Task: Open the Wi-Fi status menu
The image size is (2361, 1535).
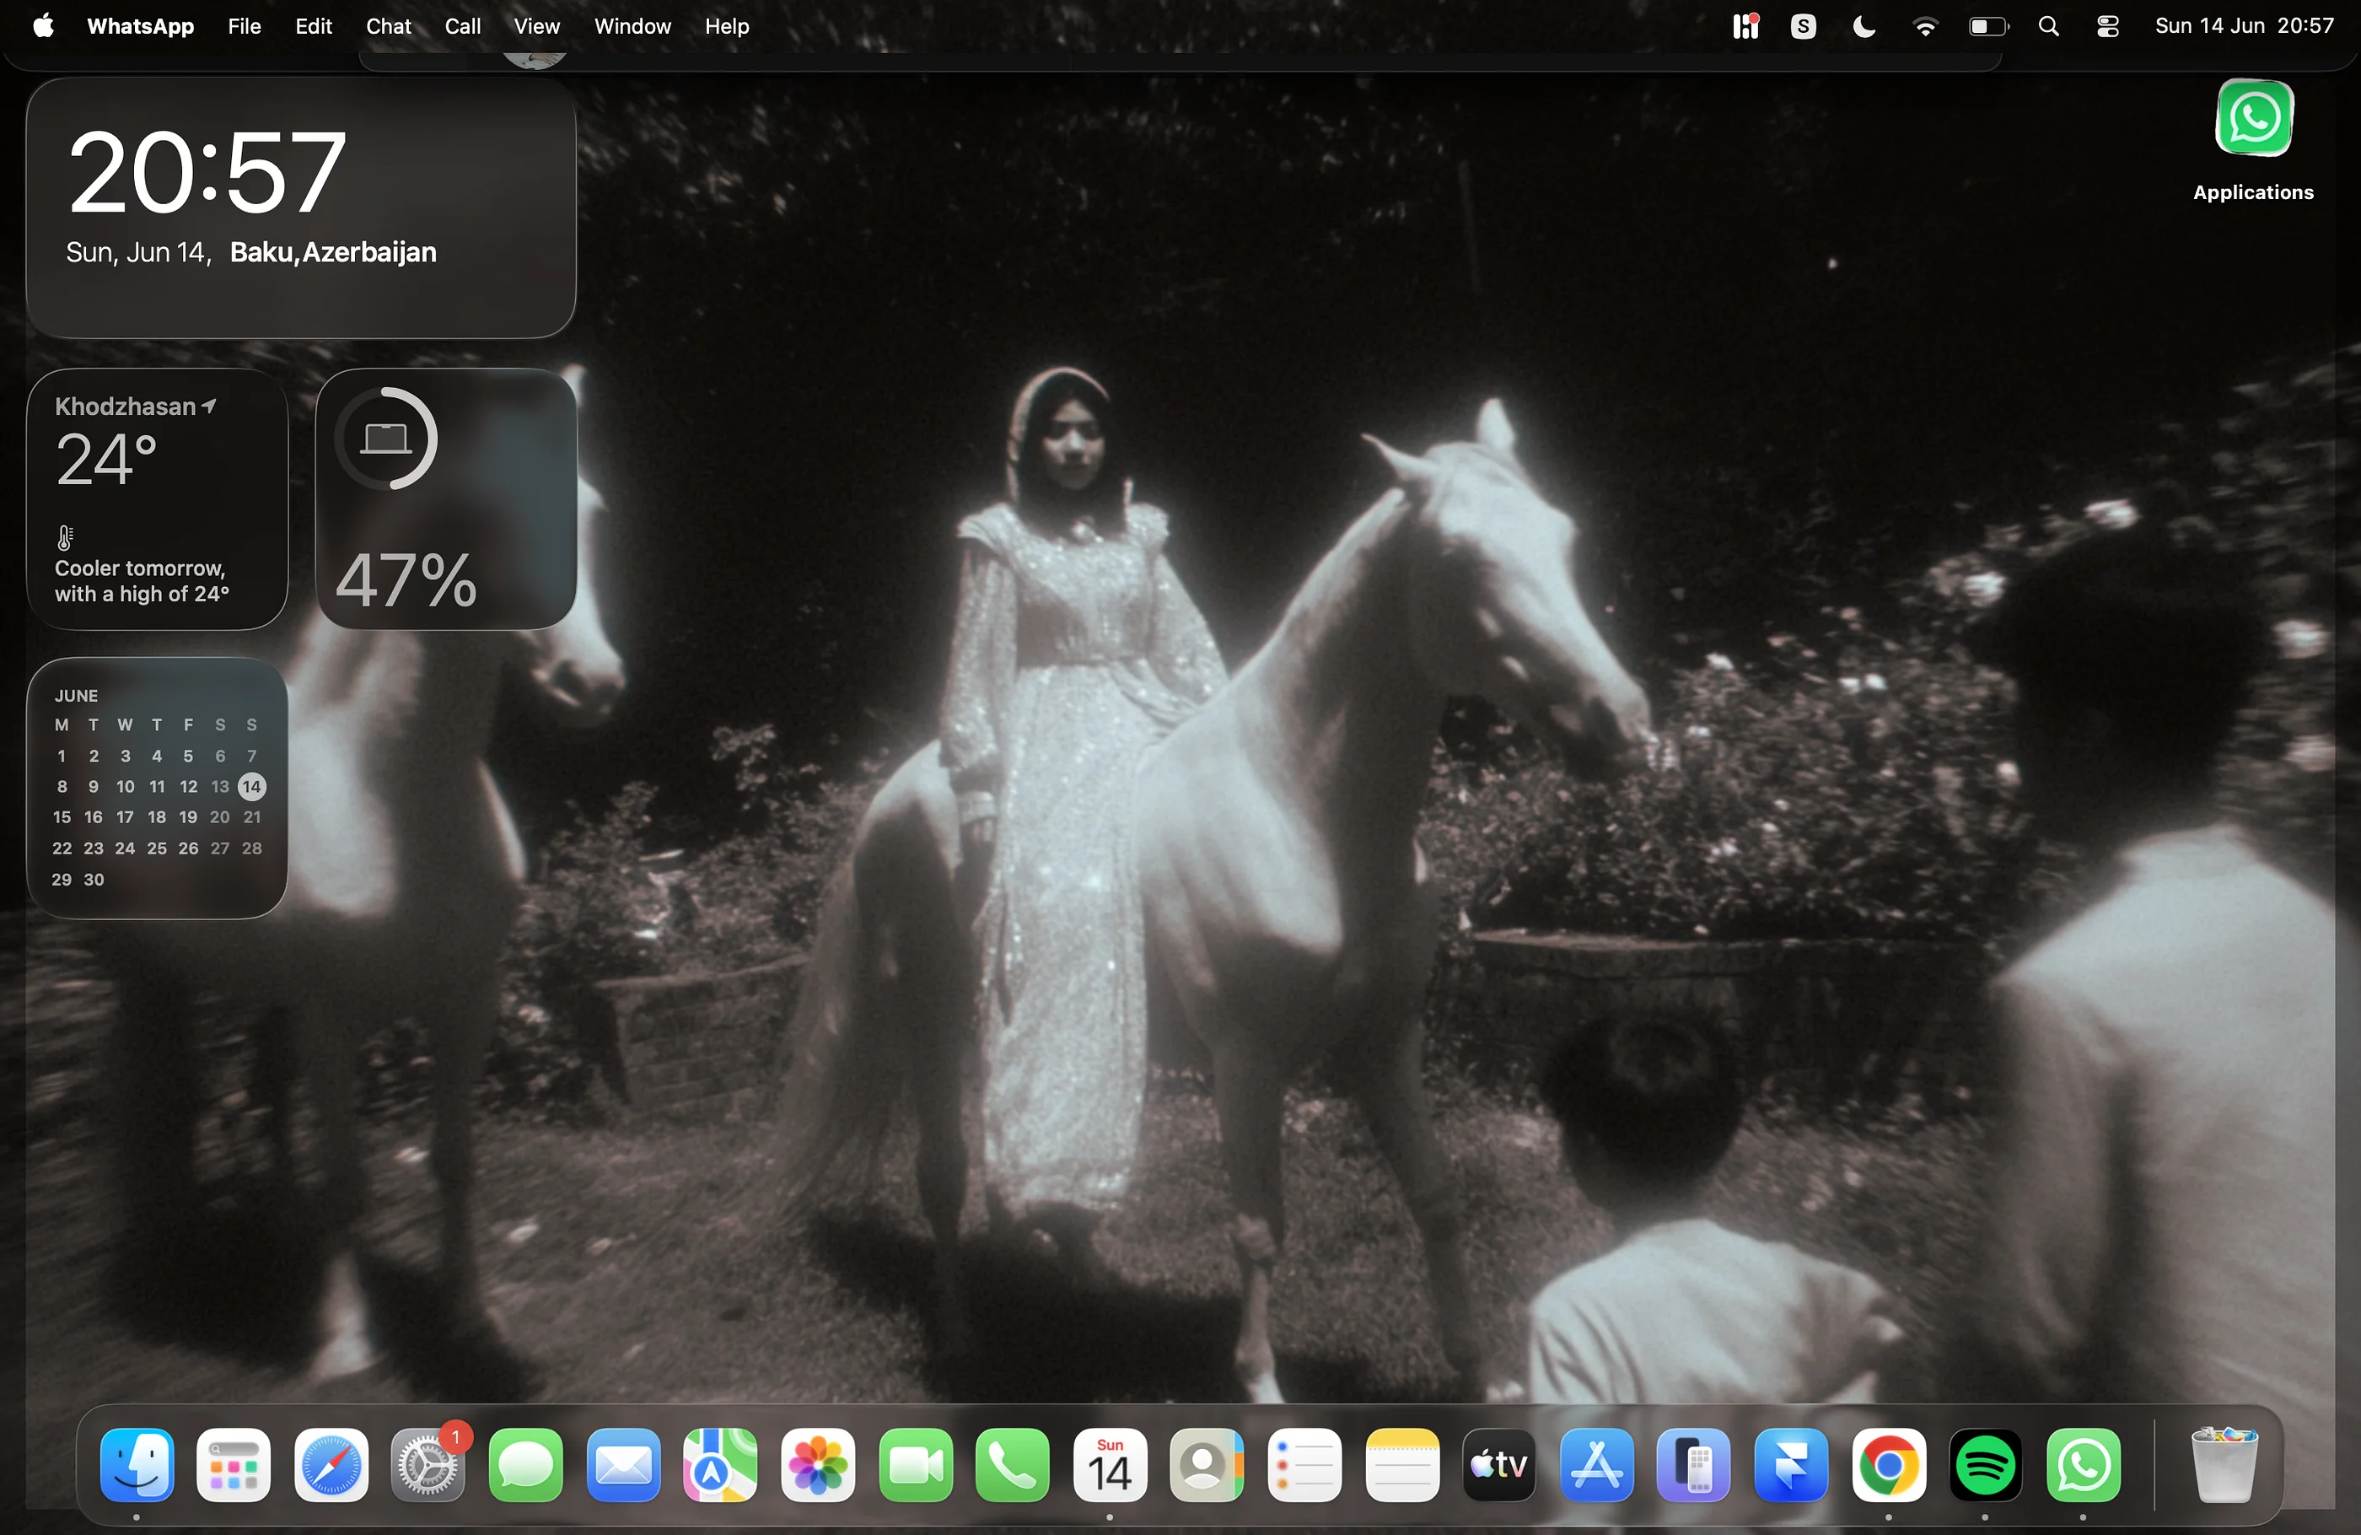Action: pyautogui.click(x=1924, y=27)
